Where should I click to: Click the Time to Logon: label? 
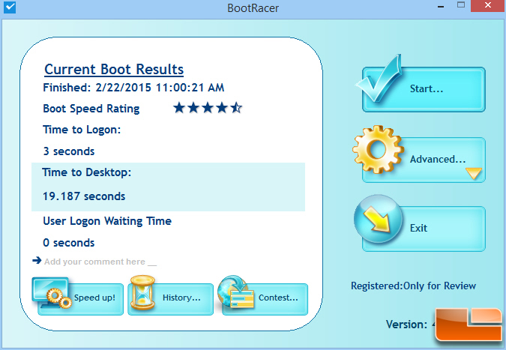[82, 130]
